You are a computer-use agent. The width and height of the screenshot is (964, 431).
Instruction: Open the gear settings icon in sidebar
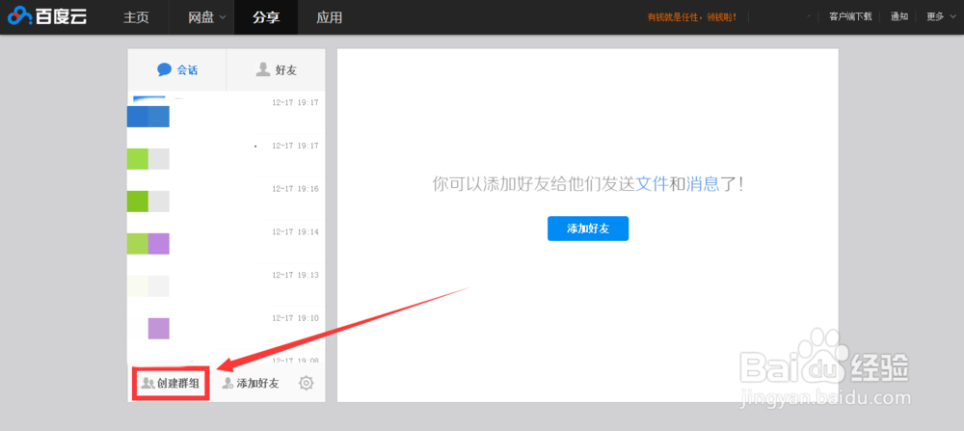[x=307, y=384]
